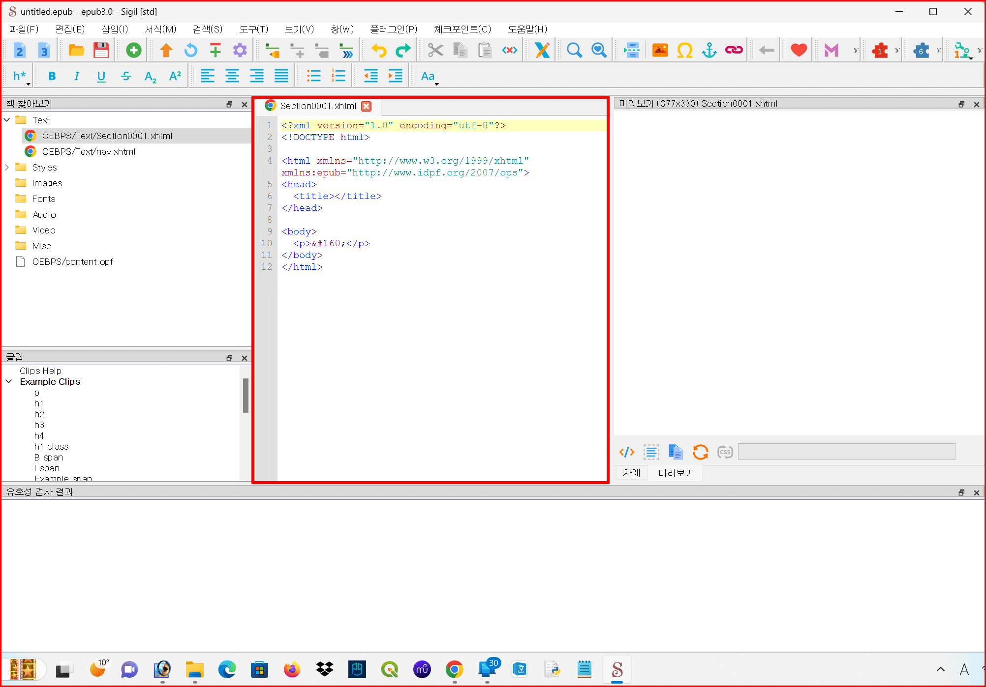
Task: Switch to the 차례 tab
Action: coord(631,473)
